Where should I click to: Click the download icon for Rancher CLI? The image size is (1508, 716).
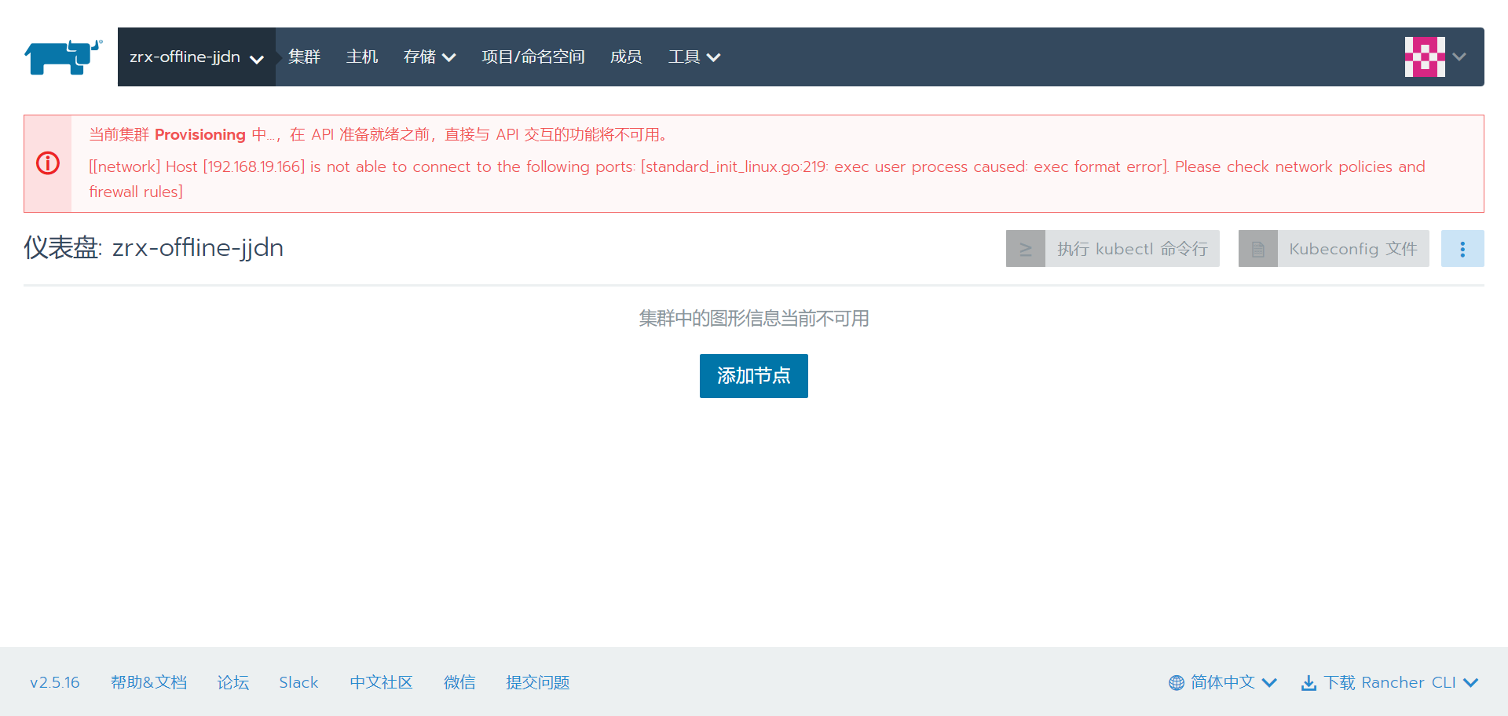click(1309, 683)
